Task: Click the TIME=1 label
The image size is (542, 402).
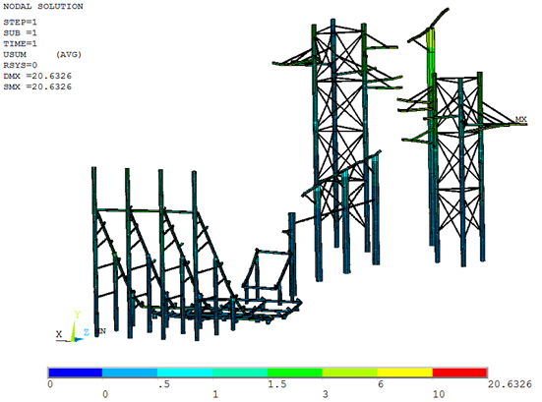Action: click(20, 44)
